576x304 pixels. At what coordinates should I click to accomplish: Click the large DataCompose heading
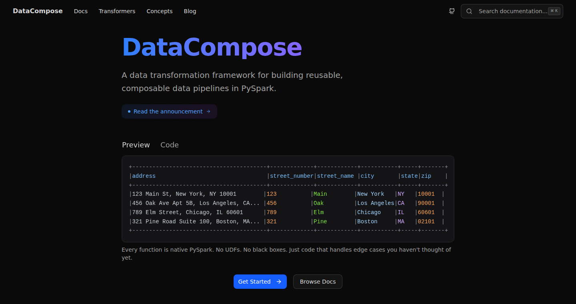point(212,47)
